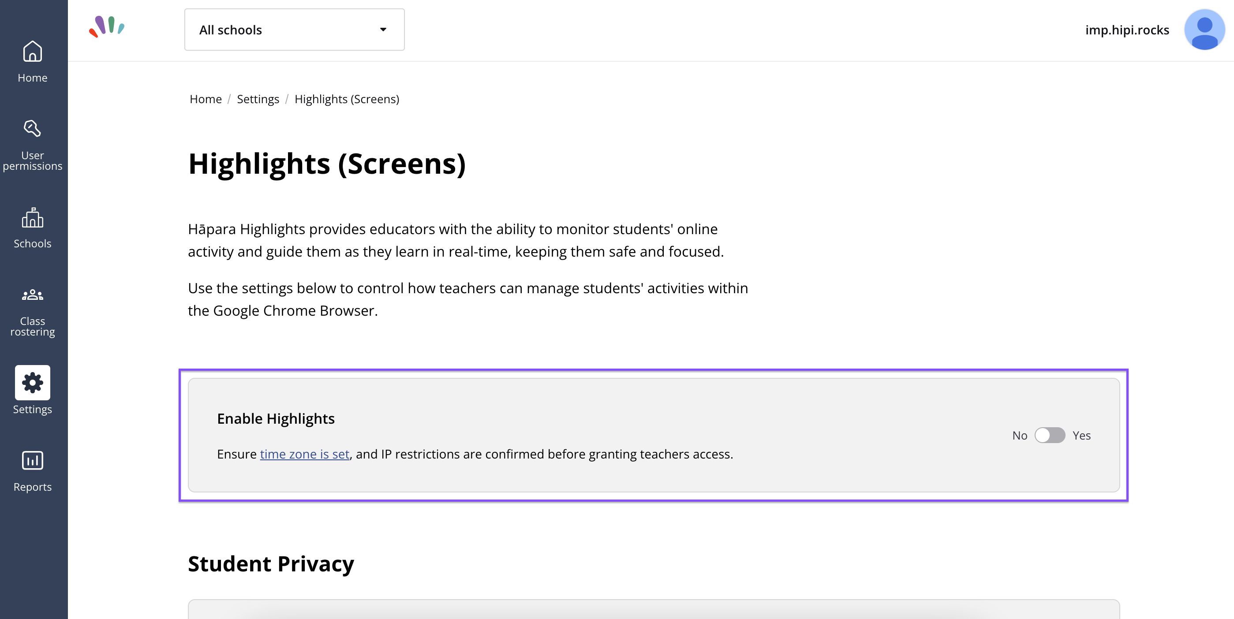Click the 'Student Privacy' heading
The width and height of the screenshot is (1234, 619).
(271, 563)
